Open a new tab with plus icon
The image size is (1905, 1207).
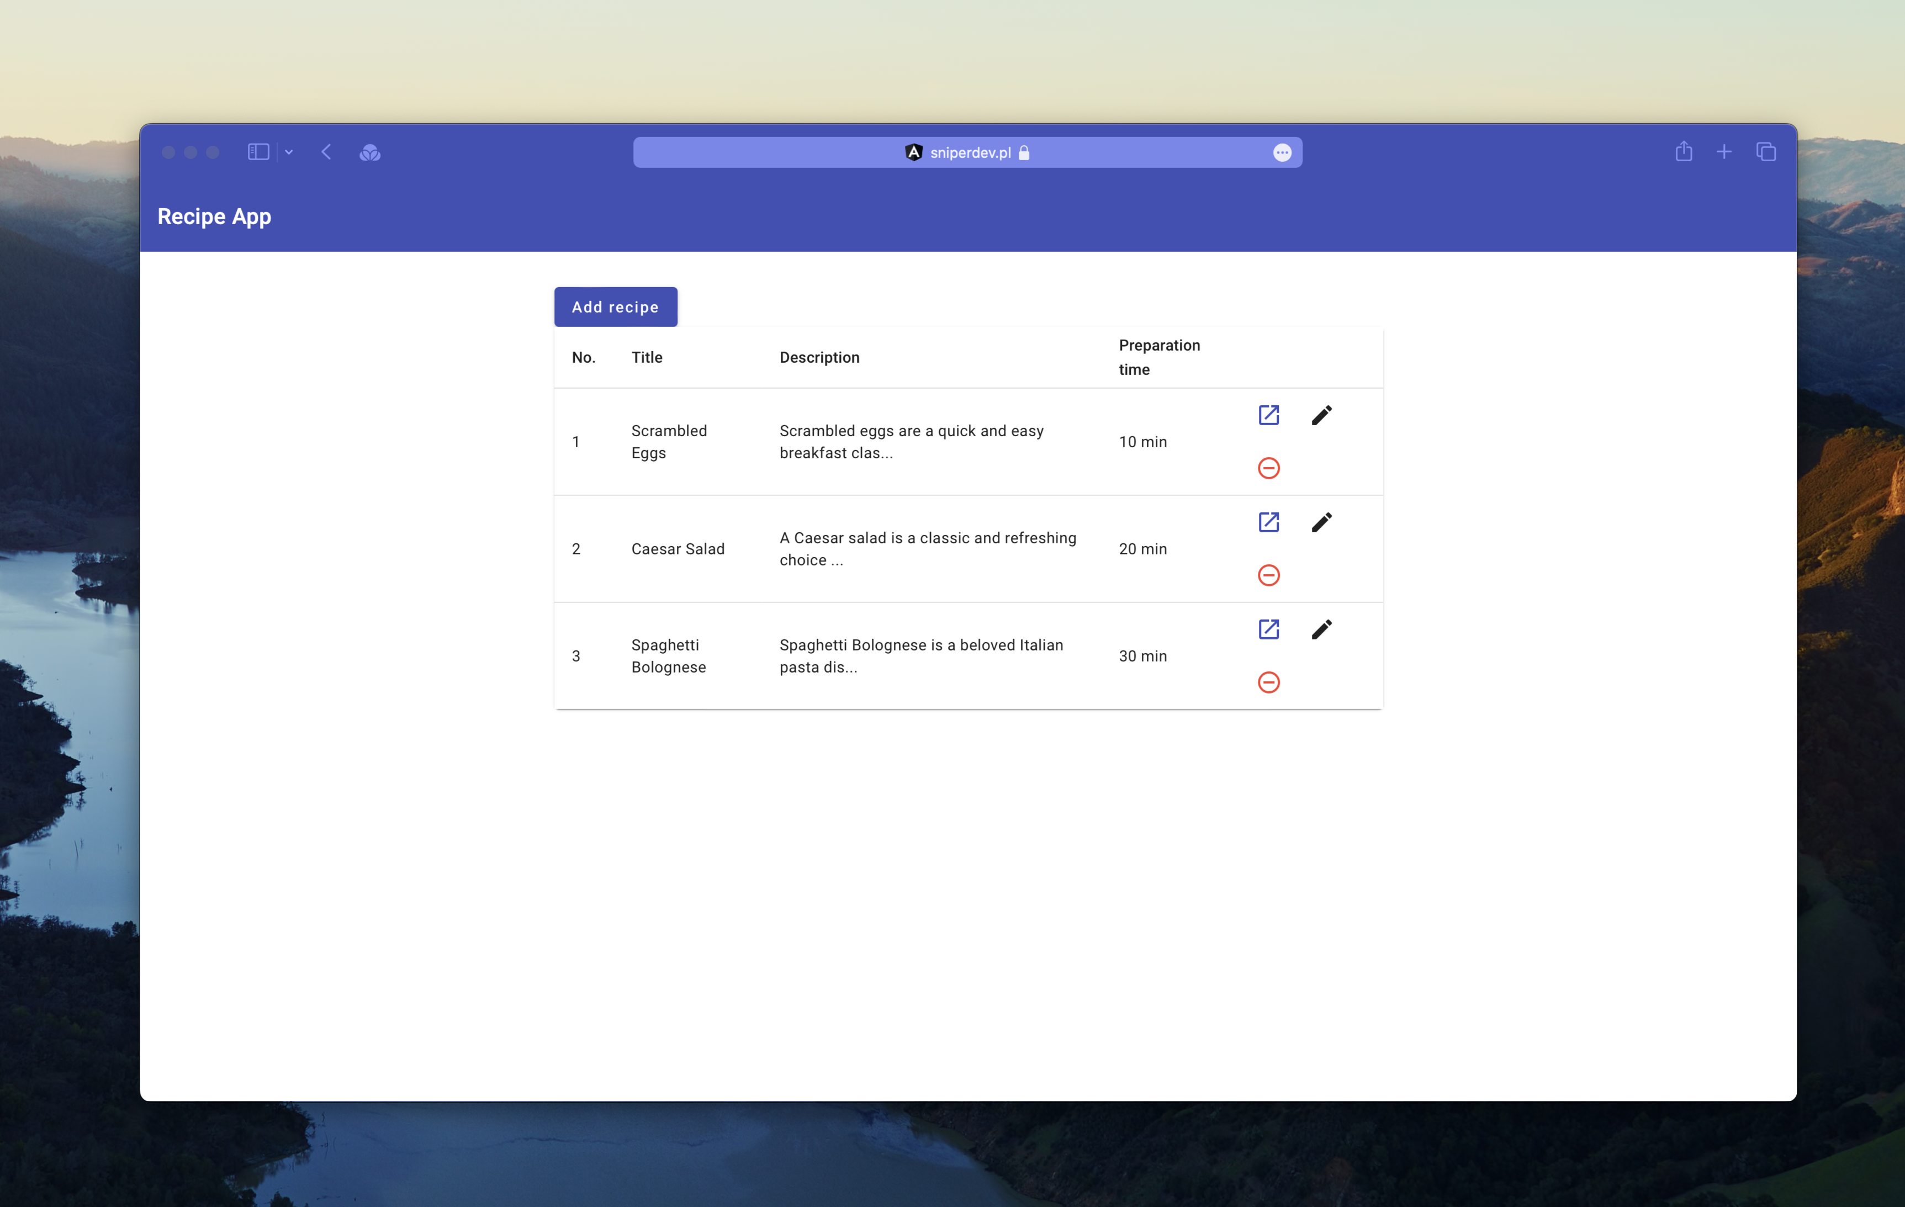tap(1724, 152)
